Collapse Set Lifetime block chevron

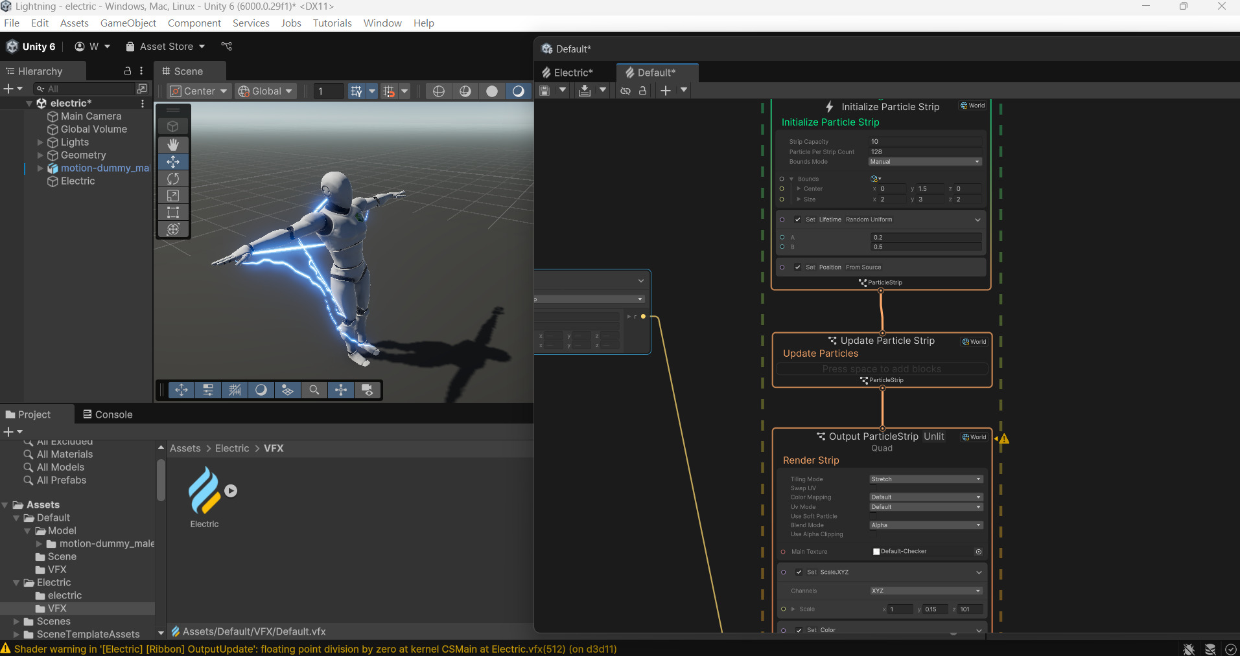click(x=977, y=220)
